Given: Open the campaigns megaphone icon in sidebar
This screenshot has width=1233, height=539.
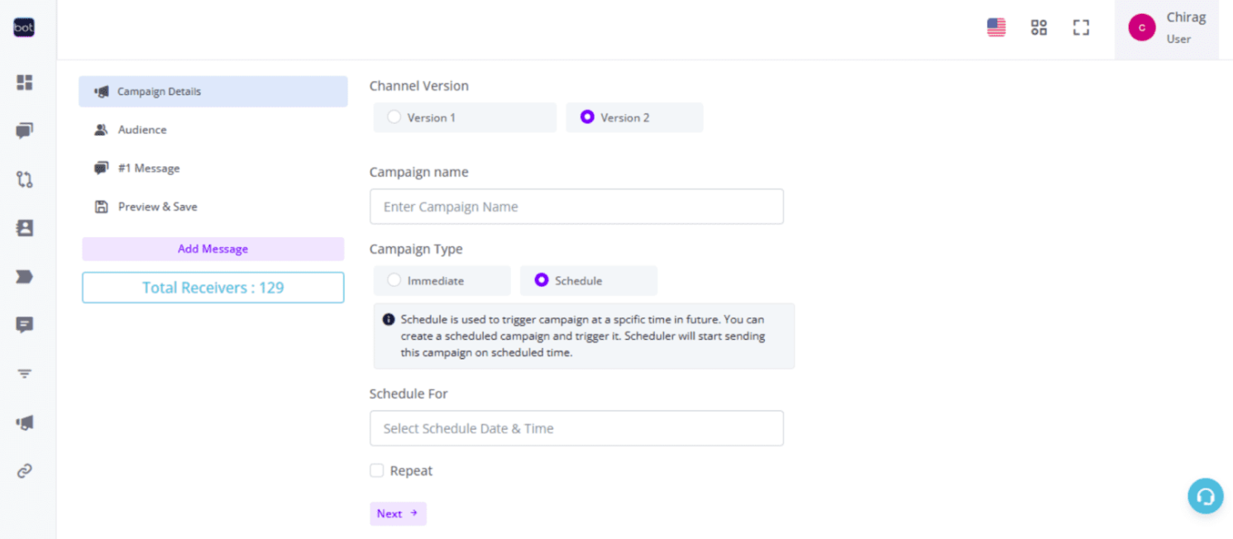Looking at the screenshot, I should click(x=24, y=422).
